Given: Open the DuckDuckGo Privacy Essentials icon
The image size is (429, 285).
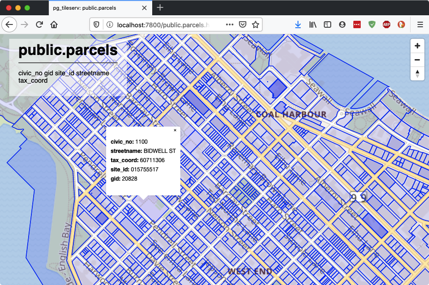Looking at the screenshot, I should (401, 24).
